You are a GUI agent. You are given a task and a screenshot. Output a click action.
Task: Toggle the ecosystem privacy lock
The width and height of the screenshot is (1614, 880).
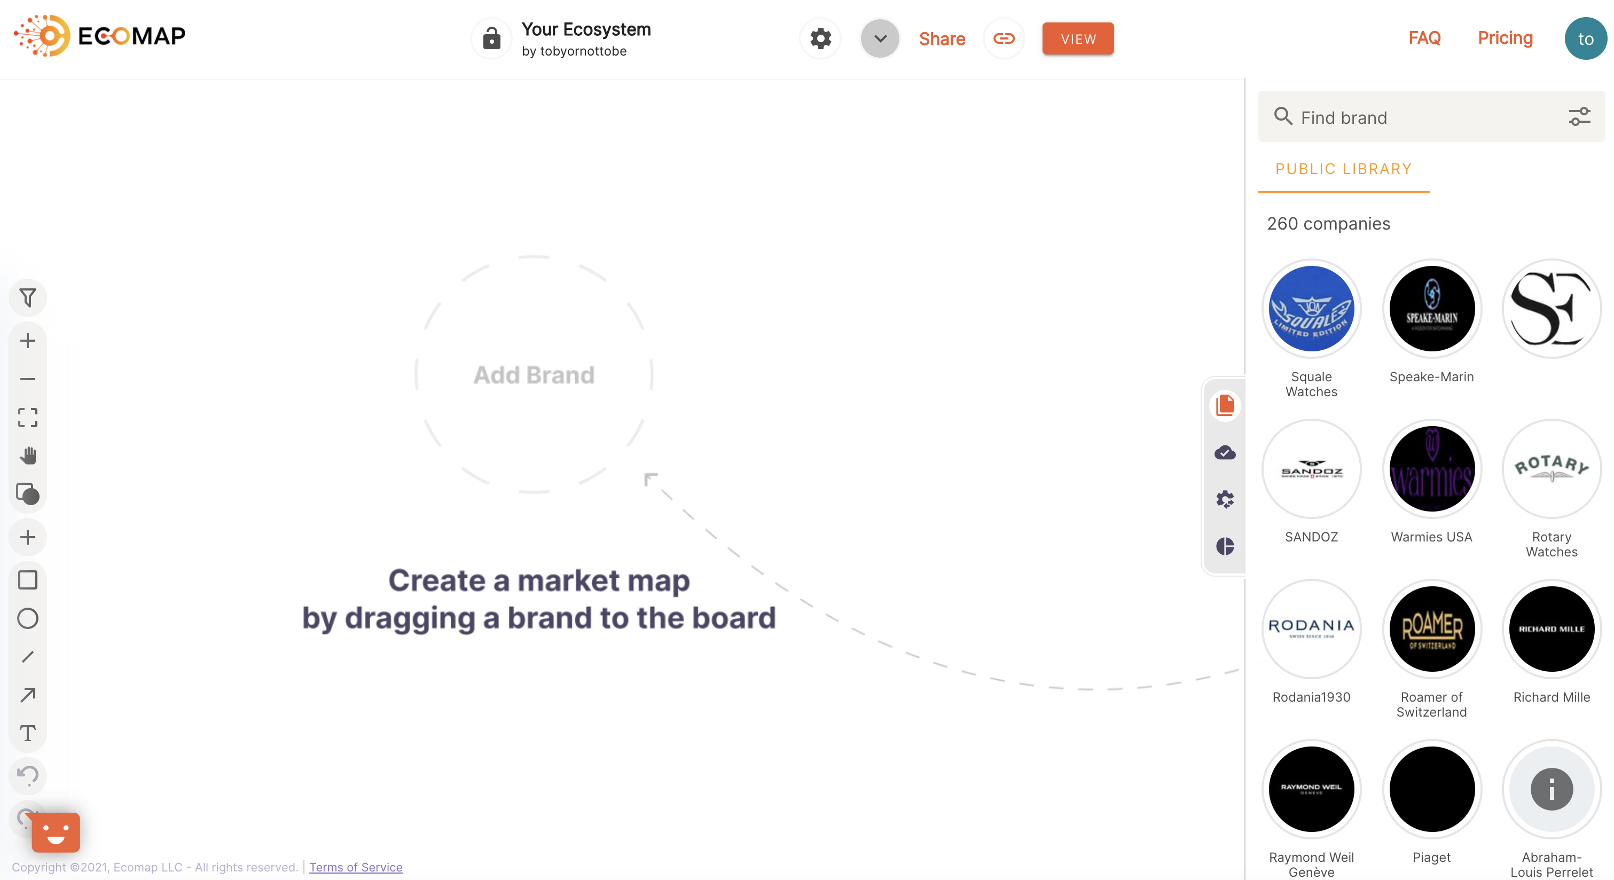(491, 39)
